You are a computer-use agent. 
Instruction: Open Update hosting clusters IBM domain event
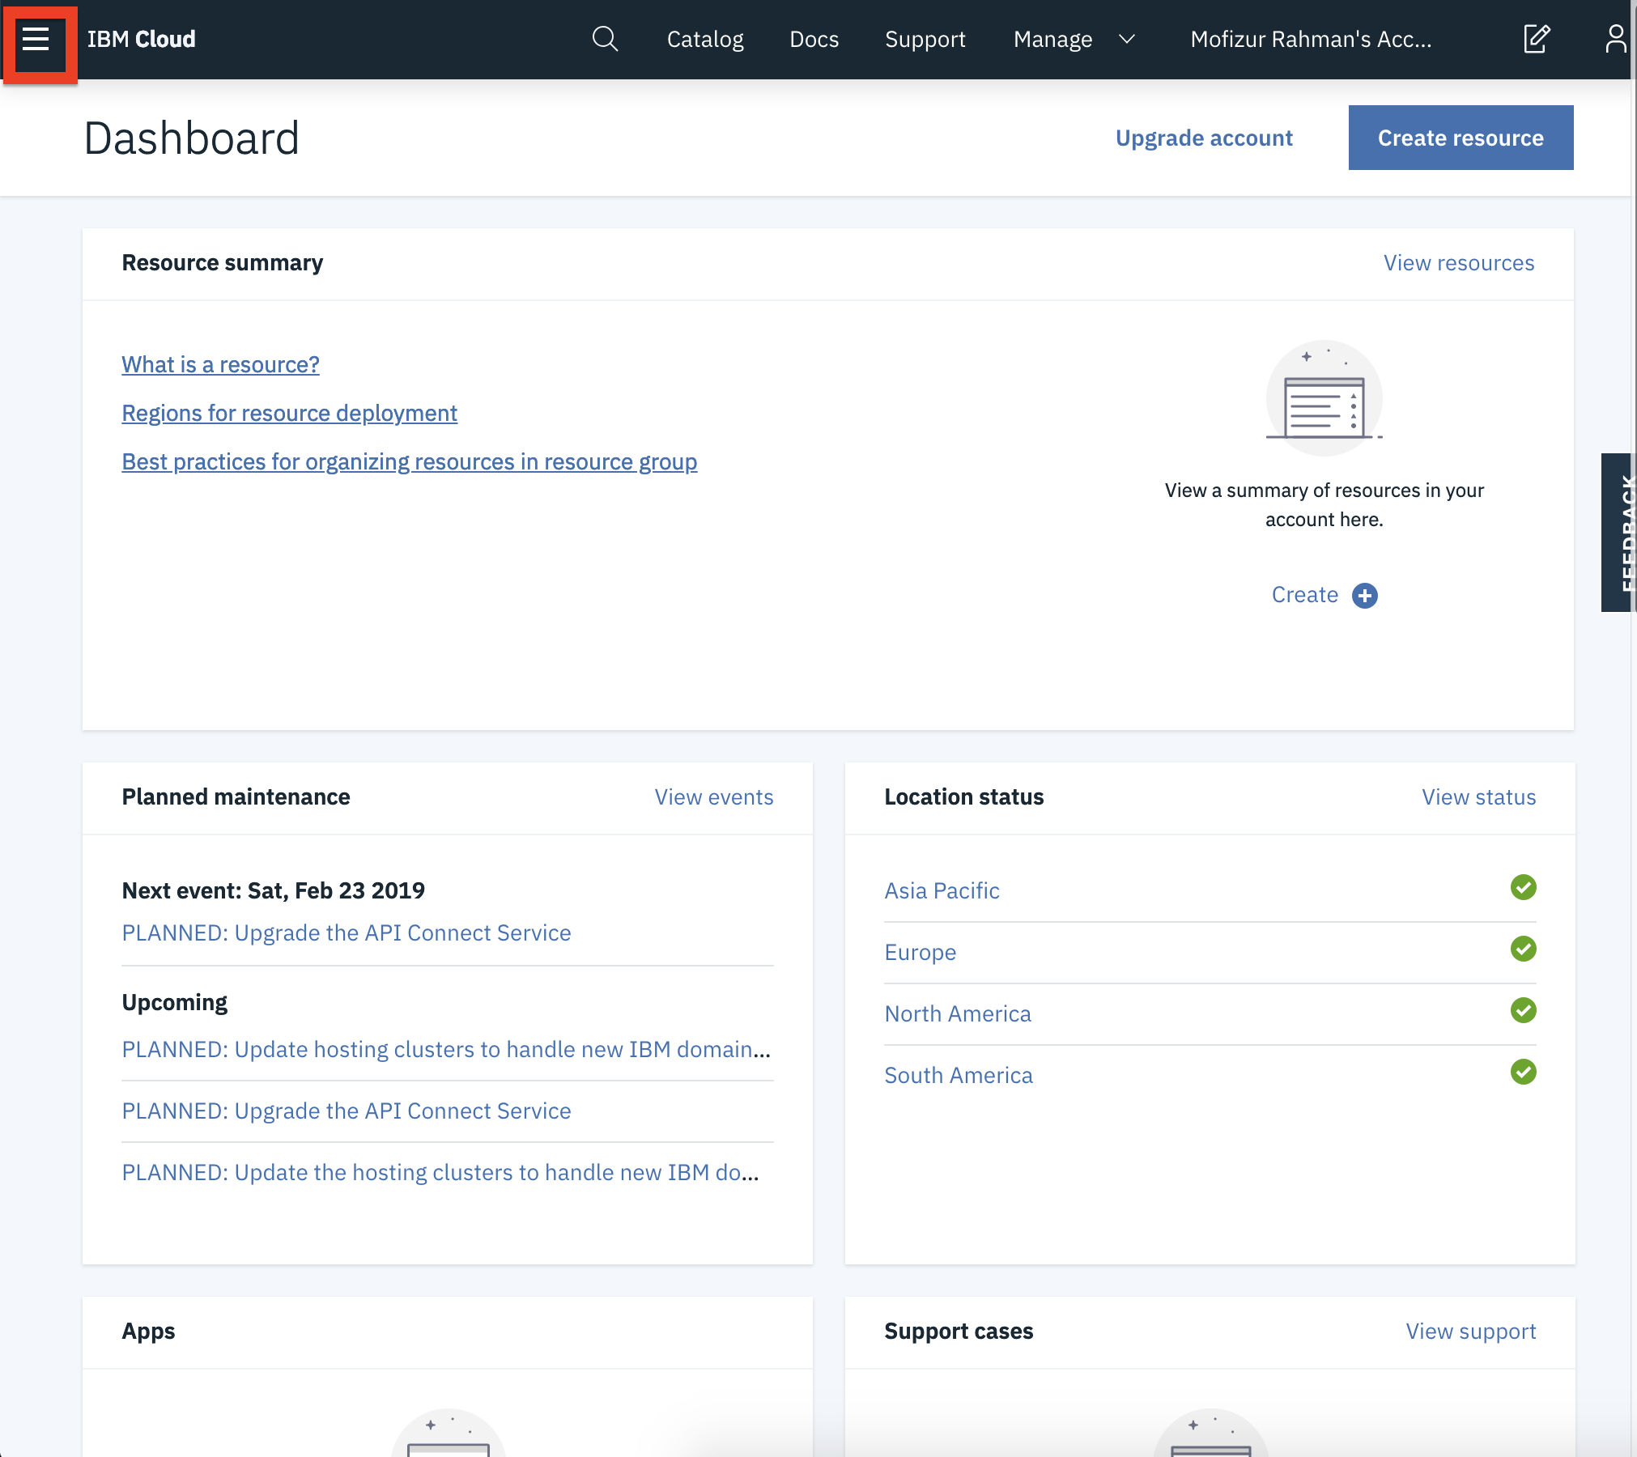tap(447, 1049)
